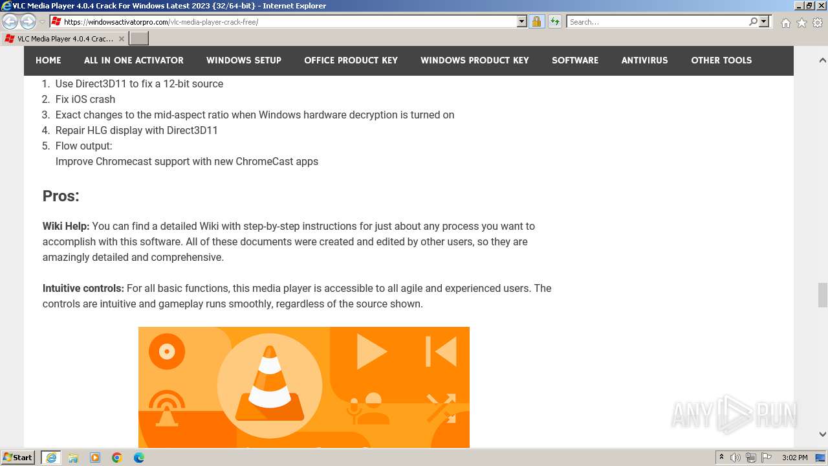Open the Action Center flag icon
The image size is (828, 466).
tap(767, 458)
